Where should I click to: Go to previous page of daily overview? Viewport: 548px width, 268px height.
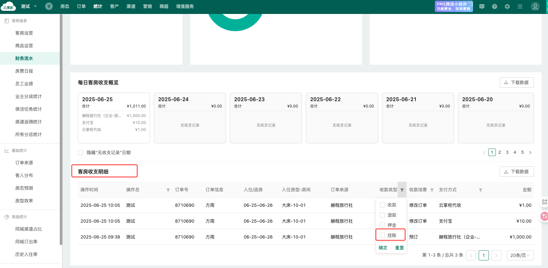pyautogui.click(x=484, y=153)
